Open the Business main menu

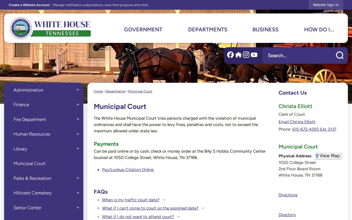point(265,29)
